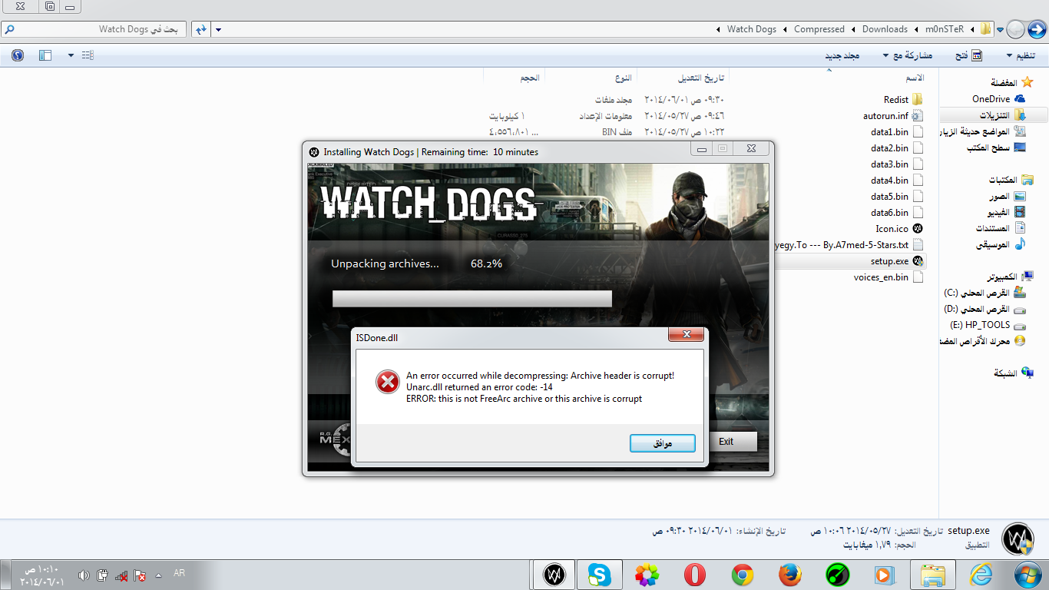Click the red error icon in ISDone.dll dialog

coord(387,382)
